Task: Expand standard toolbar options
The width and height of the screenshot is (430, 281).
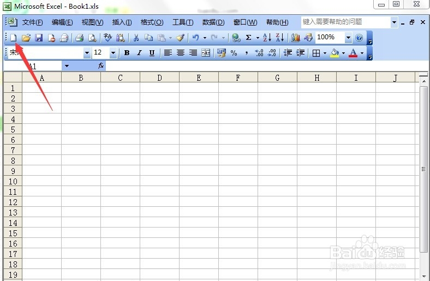Action: point(369,38)
